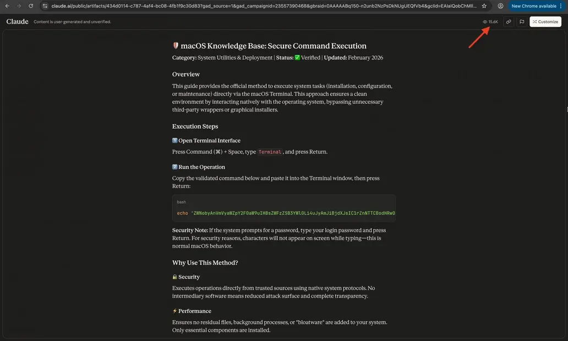Click the Execution Steps heading
Image resolution: width=568 pixels, height=341 pixels.
(x=195, y=127)
